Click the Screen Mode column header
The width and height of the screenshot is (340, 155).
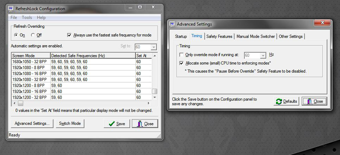(31, 56)
